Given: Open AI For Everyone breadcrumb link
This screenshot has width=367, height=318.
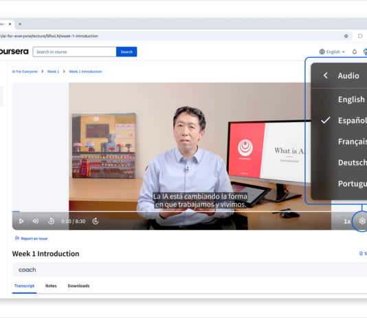Looking at the screenshot, I should (25, 72).
